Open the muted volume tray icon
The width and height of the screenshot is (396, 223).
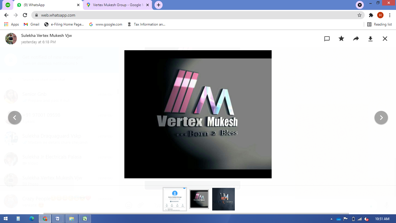[x=366, y=219]
